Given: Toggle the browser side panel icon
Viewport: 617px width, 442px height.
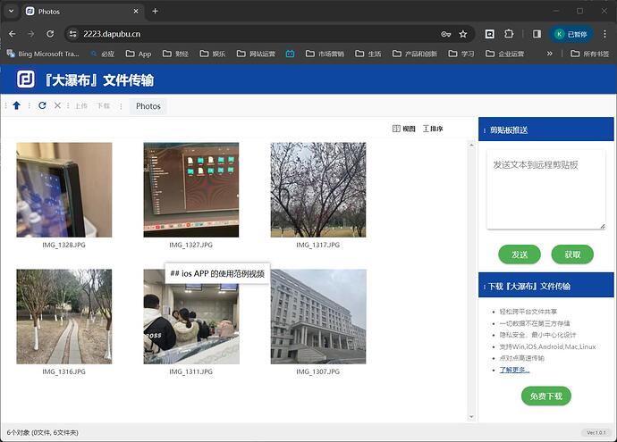Looking at the screenshot, I should (x=537, y=34).
